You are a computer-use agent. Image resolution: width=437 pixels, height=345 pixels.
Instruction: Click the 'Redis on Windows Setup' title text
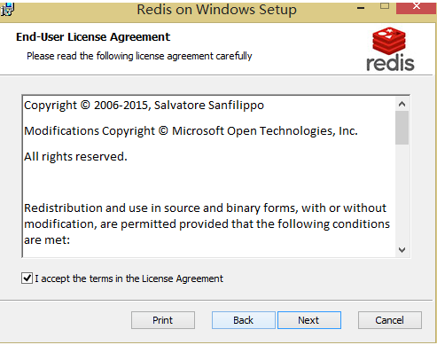(x=216, y=10)
